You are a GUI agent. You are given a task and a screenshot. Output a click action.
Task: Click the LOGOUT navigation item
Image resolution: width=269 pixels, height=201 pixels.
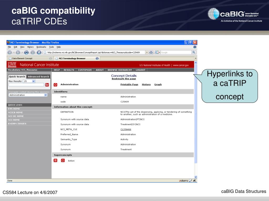point(141,70)
